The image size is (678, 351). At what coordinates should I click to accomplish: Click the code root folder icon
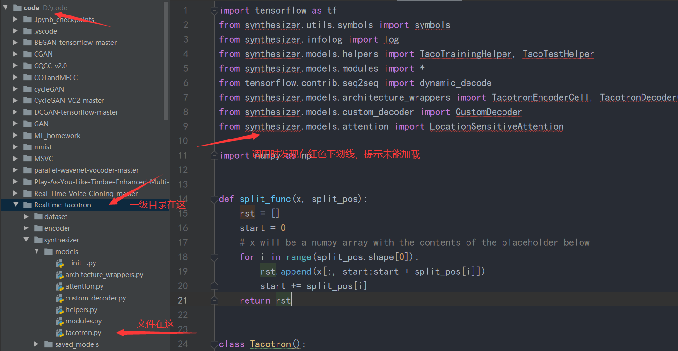click(x=17, y=7)
